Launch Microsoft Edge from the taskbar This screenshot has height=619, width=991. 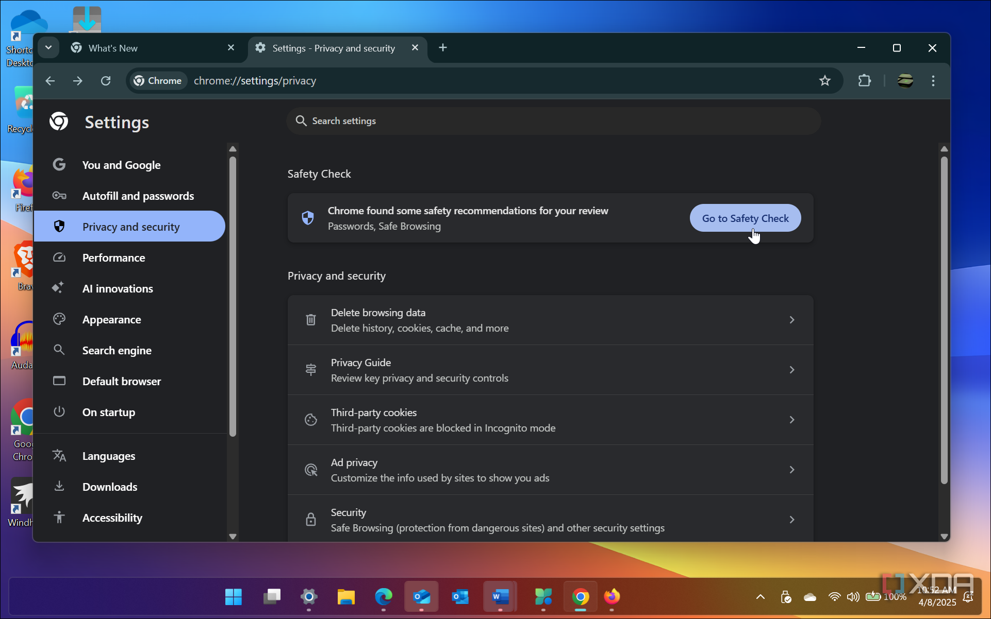(x=384, y=597)
